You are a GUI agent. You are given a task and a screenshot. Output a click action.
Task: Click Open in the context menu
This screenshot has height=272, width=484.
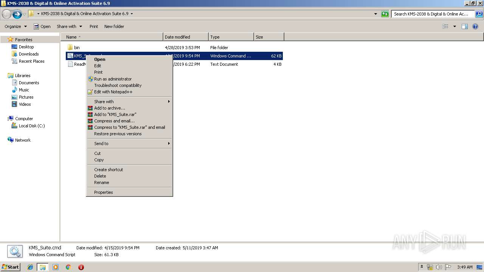point(129,59)
